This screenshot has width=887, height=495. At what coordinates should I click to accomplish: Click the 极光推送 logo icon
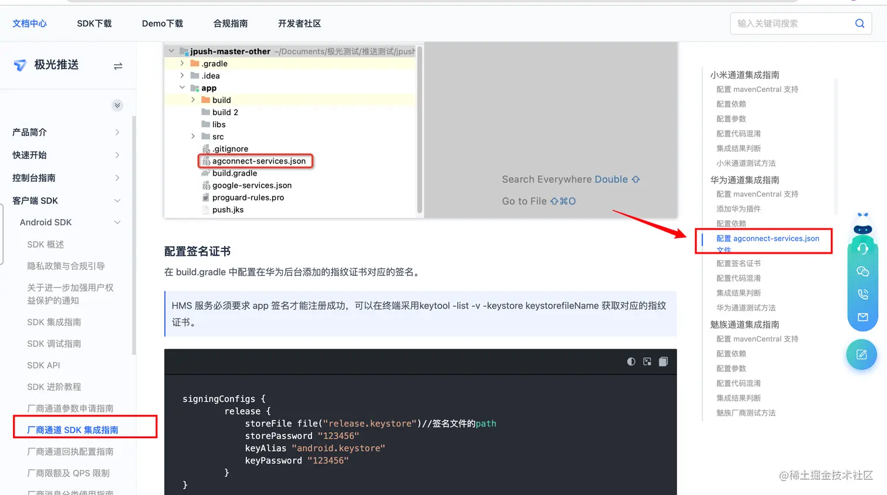click(x=20, y=65)
